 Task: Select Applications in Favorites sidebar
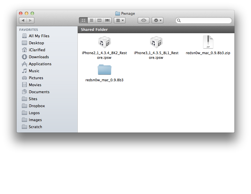[40, 64]
